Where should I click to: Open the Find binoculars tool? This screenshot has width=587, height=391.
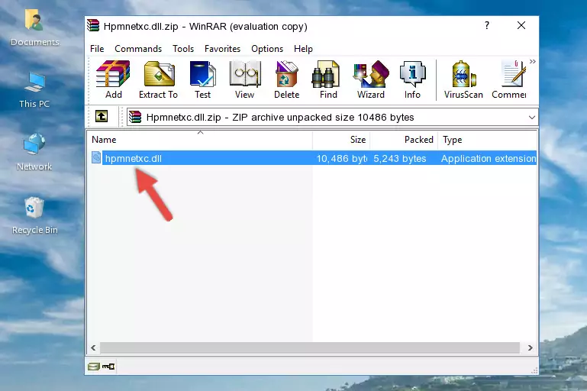[328, 79]
